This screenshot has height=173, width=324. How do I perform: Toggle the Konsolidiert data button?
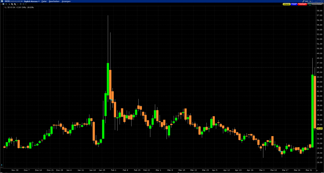coord(316,4)
